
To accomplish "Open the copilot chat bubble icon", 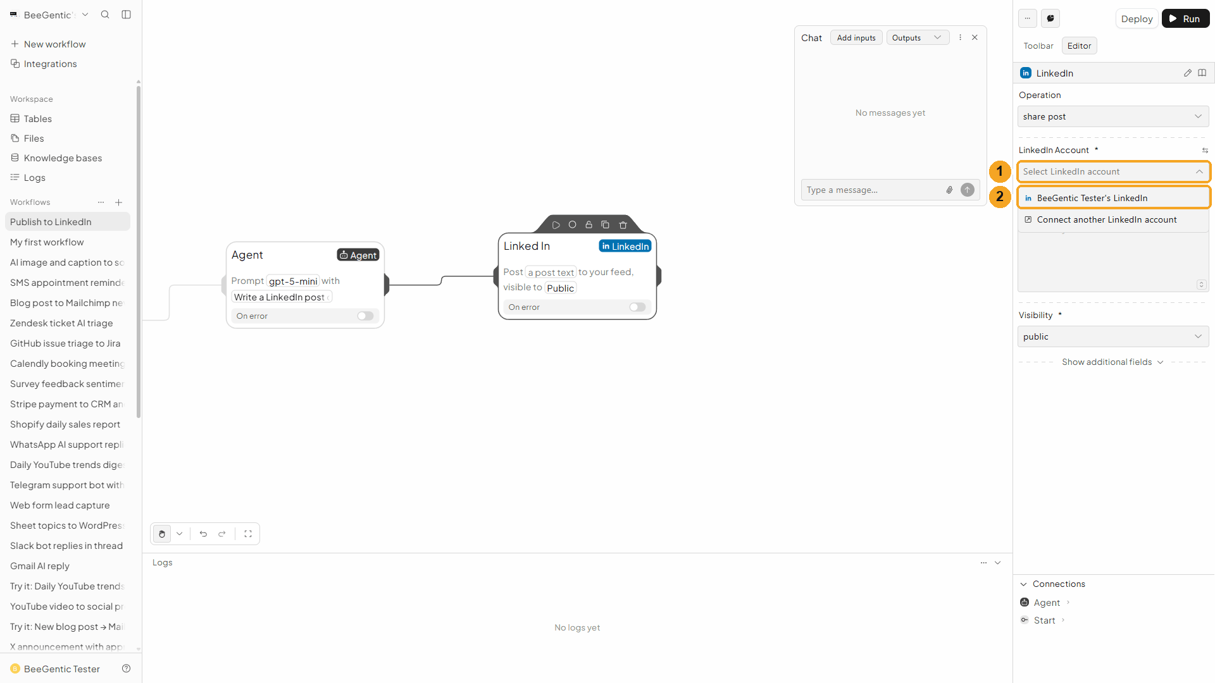I will point(1050,18).
